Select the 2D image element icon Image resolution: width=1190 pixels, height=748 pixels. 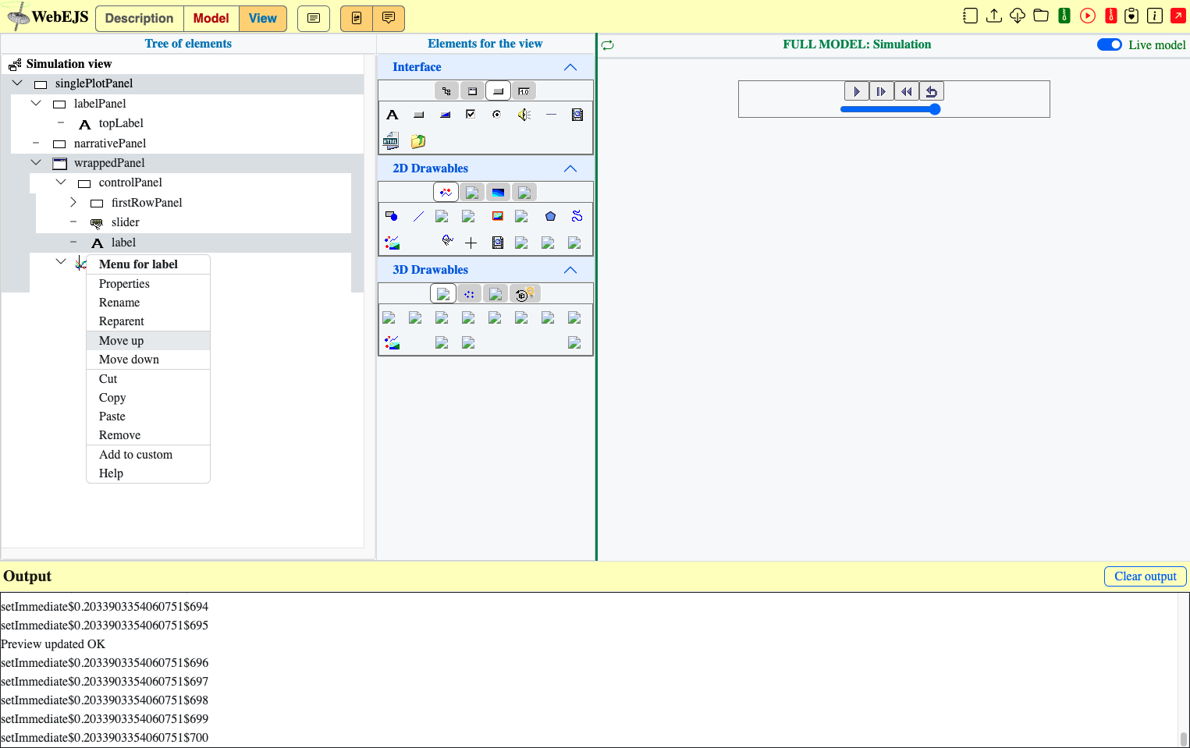point(497,216)
